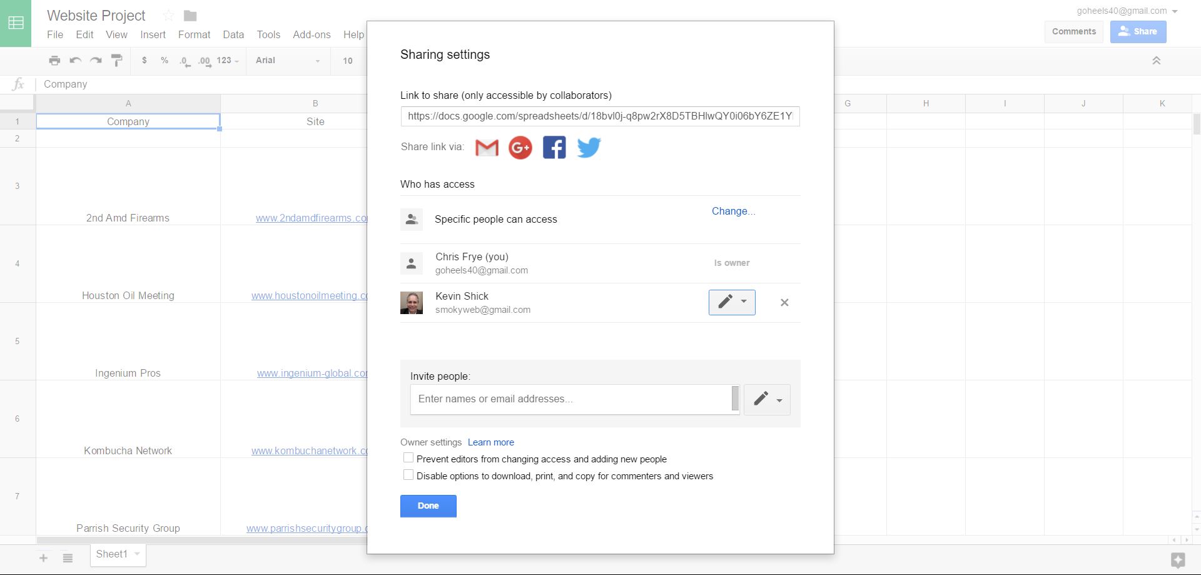Click the specific people access icon
Viewport: 1201px width, 575px height.
coord(412,220)
